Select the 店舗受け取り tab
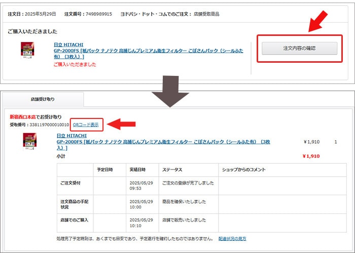355x253 pixels. (x=43, y=99)
